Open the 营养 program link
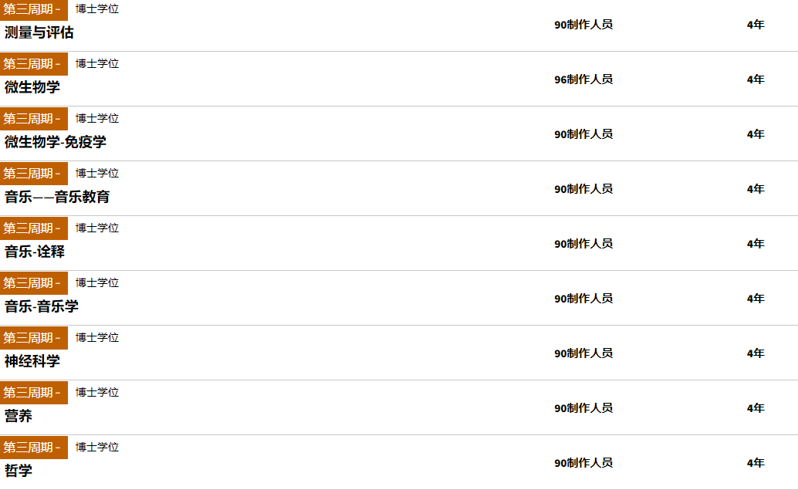The height and width of the screenshot is (490, 798). tap(19, 416)
